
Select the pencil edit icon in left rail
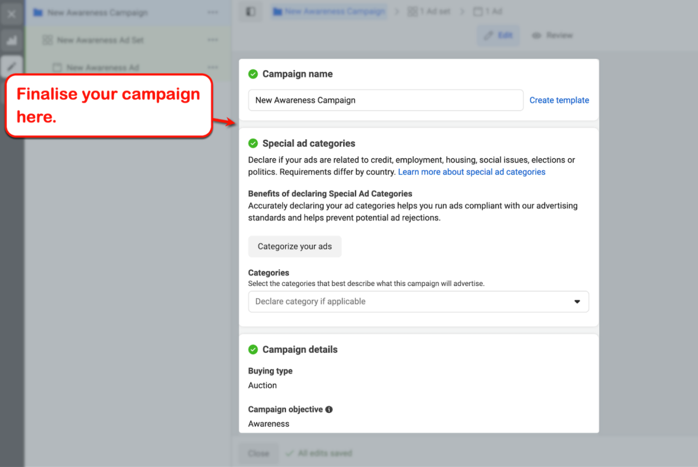[x=12, y=67]
